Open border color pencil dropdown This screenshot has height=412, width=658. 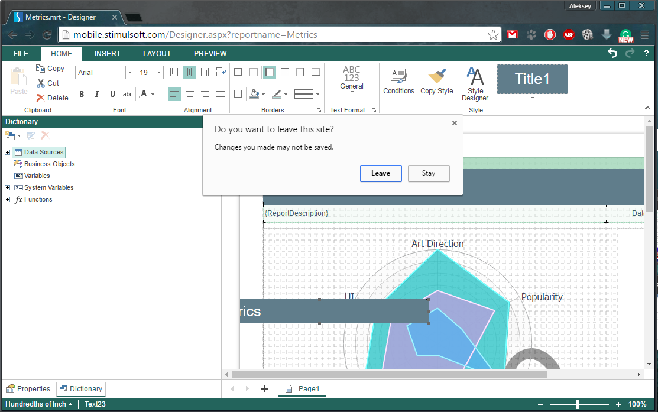pyautogui.click(x=286, y=94)
